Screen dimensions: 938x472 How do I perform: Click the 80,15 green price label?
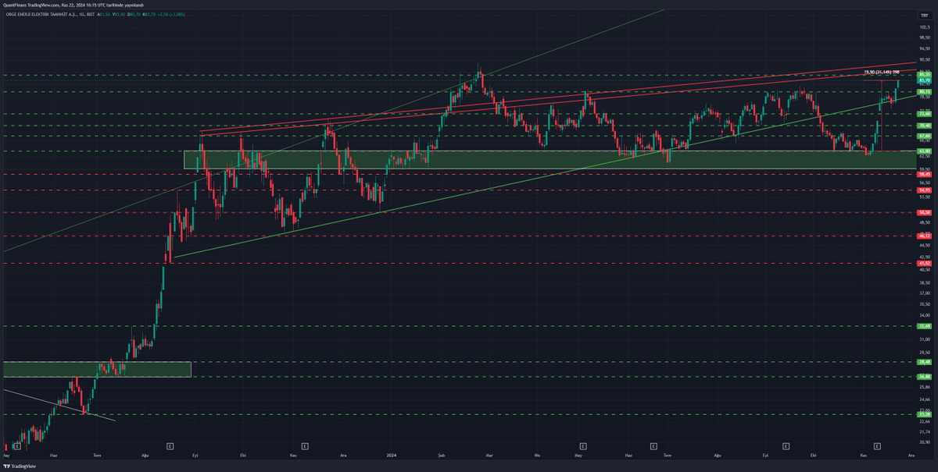[x=925, y=91]
